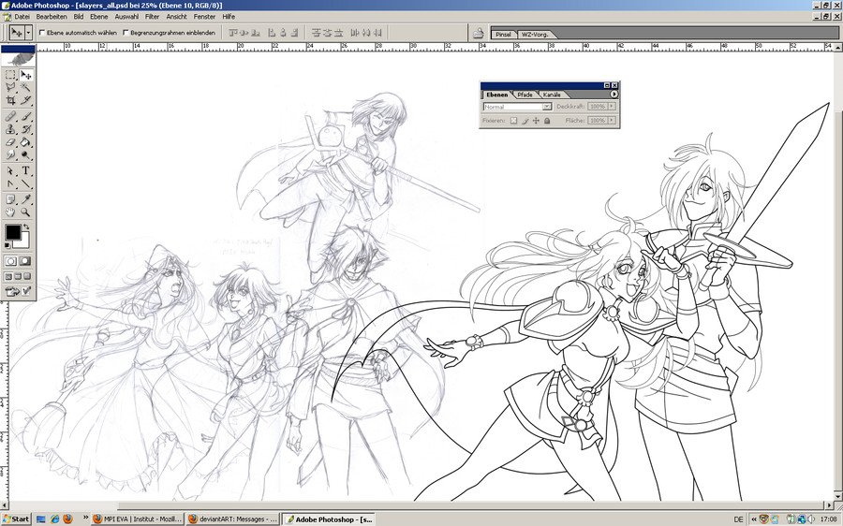Image resolution: width=843 pixels, height=526 pixels.
Task: Switch to Standard editing mode
Action: tap(10, 261)
